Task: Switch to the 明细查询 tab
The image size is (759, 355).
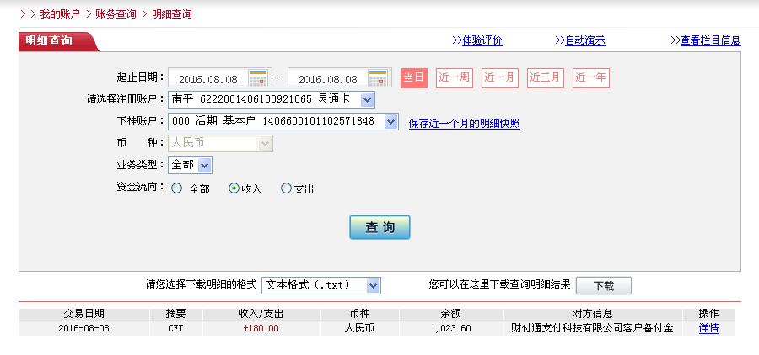Action: pos(49,40)
